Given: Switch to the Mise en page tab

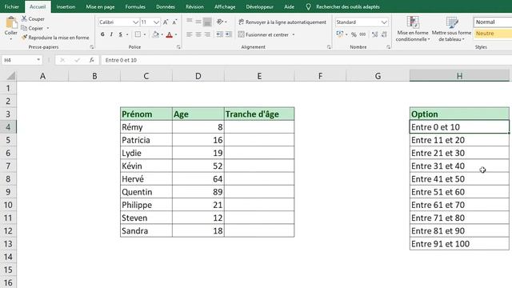Looking at the screenshot, I should click(x=100, y=6).
